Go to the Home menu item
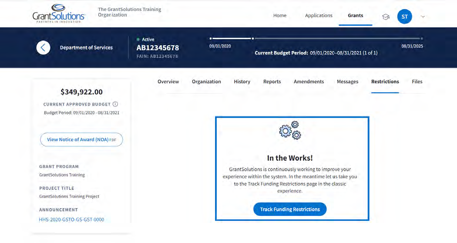Screen dimensions: 457x243 tap(280, 16)
